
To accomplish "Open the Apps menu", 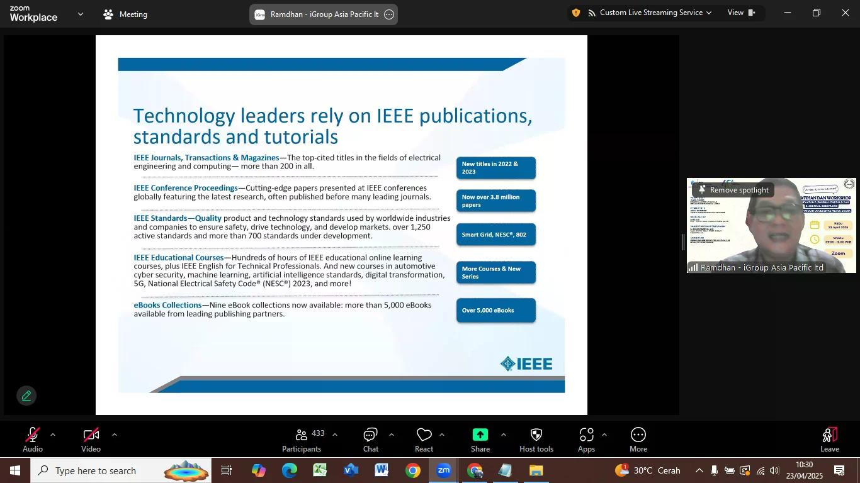I will [586, 440].
